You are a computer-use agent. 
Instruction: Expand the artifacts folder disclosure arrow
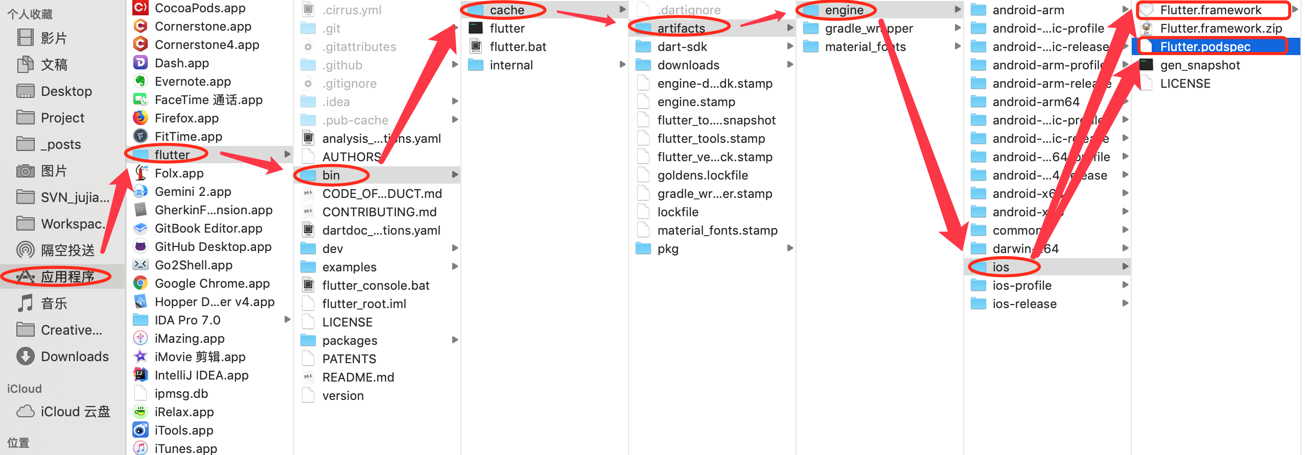(790, 28)
